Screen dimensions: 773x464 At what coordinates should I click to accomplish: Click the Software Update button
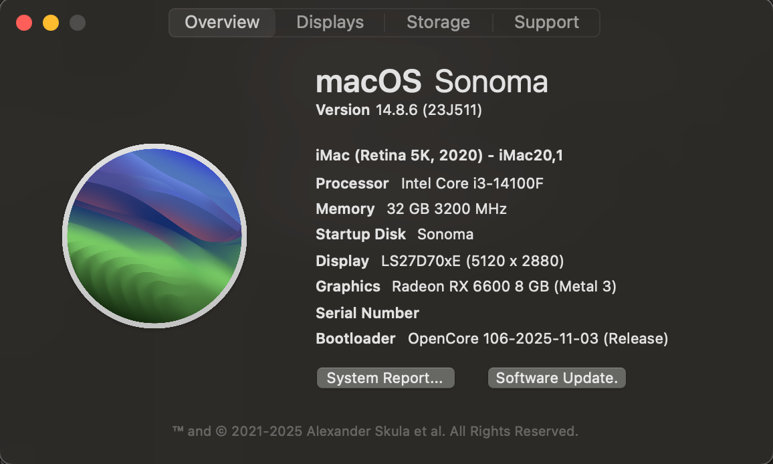(x=557, y=378)
